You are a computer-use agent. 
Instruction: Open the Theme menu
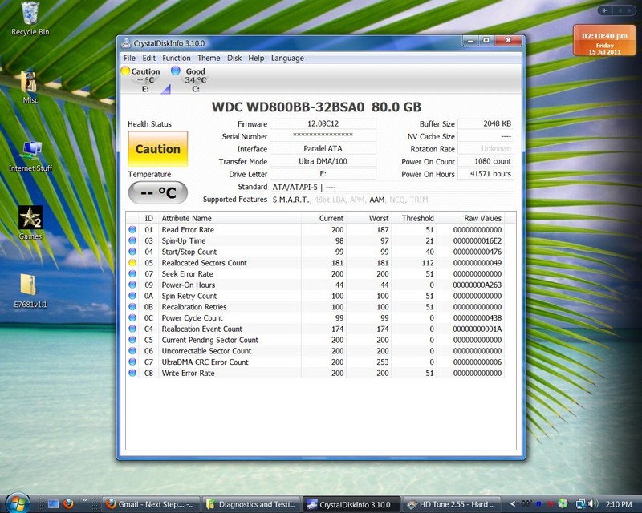209,58
